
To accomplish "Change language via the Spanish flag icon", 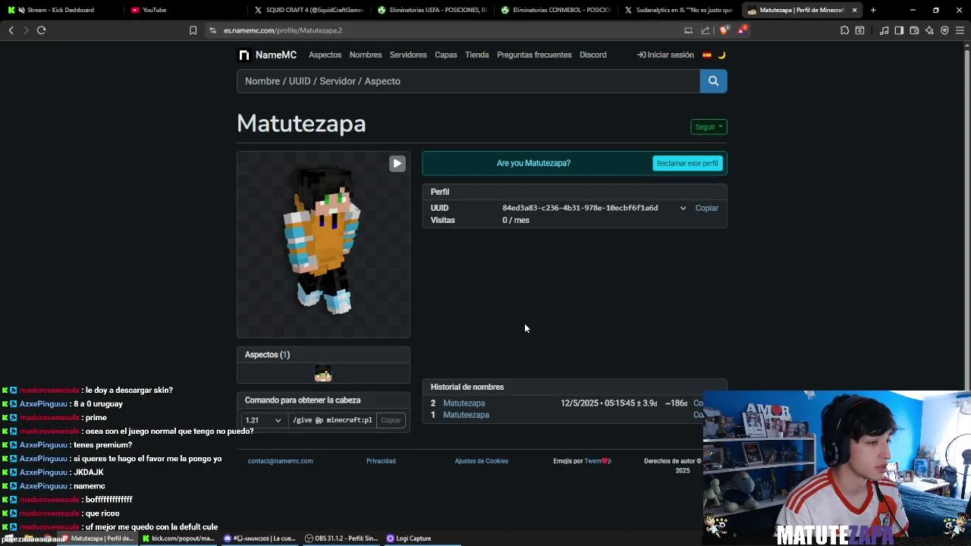I will (x=707, y=55).
